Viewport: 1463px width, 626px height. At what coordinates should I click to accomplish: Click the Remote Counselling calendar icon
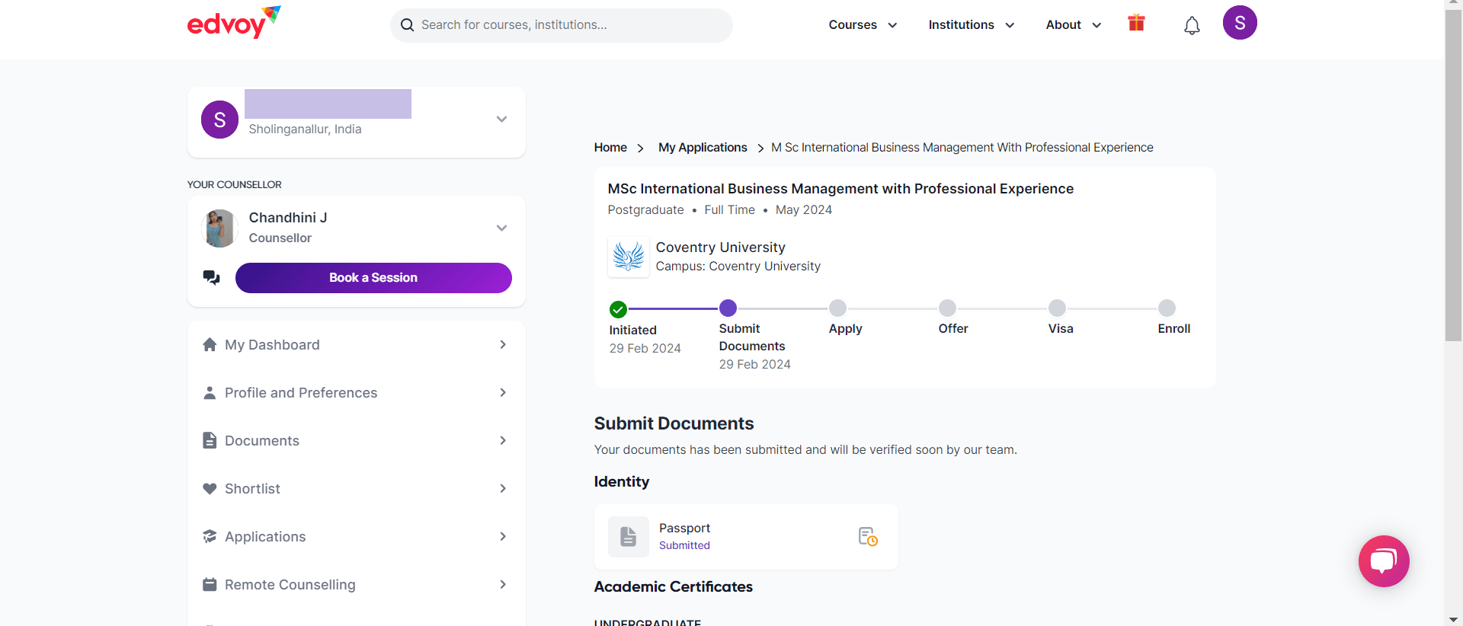210,585
